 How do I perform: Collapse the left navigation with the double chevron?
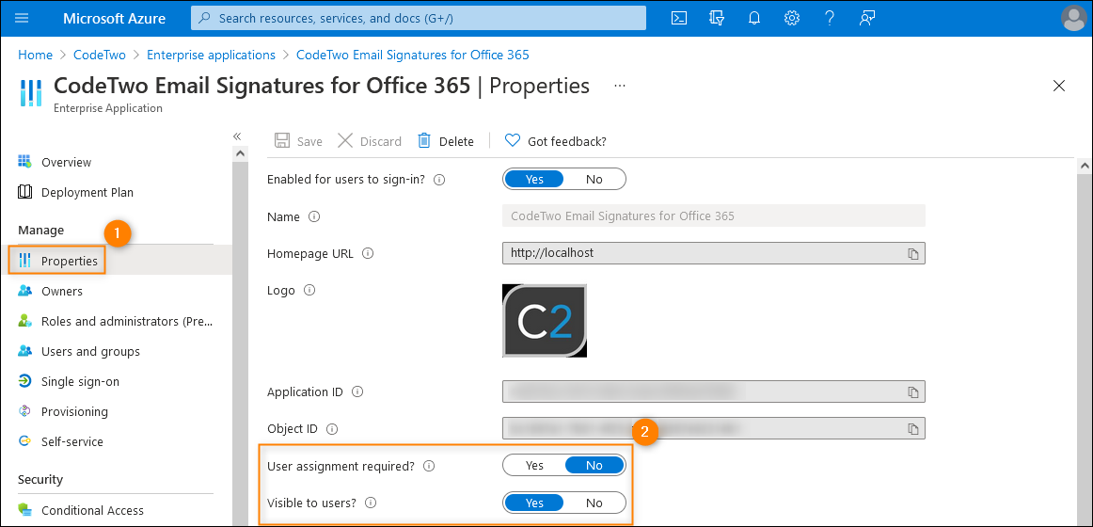[x=237, y=136]
